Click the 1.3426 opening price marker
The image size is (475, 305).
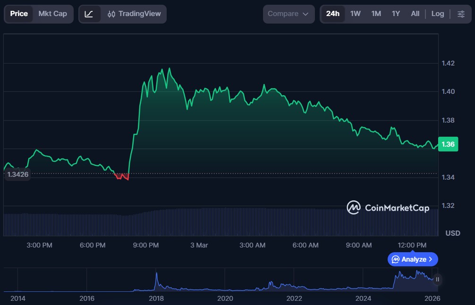pyautogui.click(x=18, y=174)
